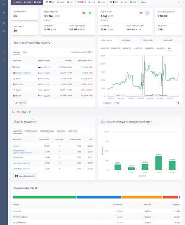Viewport: 185px width, 225px height.
Task: Click the US flag in Paid Traffic card
Action: click(141, 13)
